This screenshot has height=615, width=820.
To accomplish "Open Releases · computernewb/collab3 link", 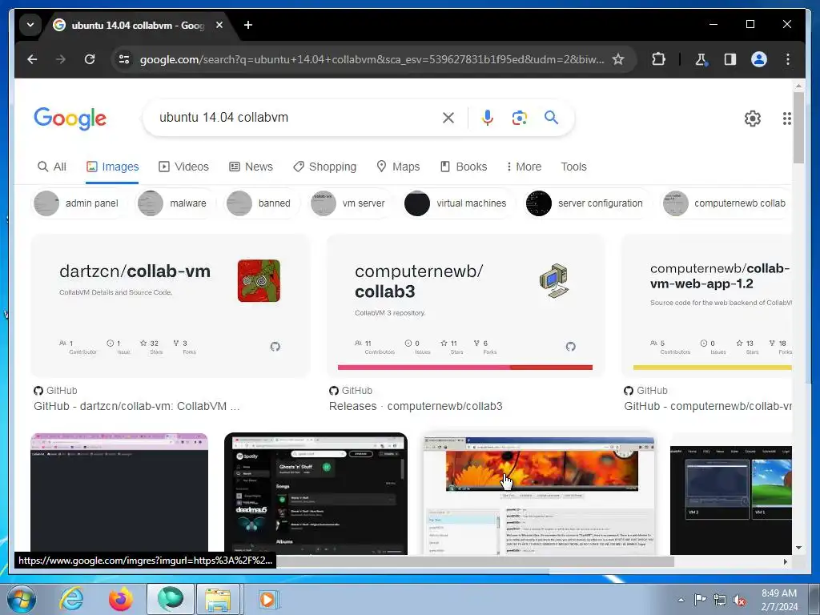I will [416, 406].
